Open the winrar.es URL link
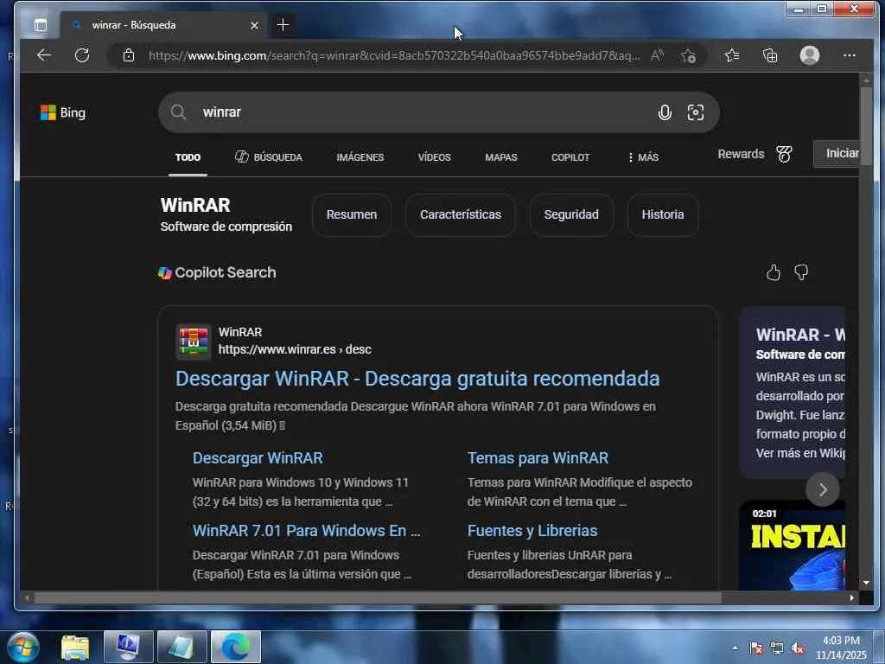Screen dimensions: 885x664 295,349
